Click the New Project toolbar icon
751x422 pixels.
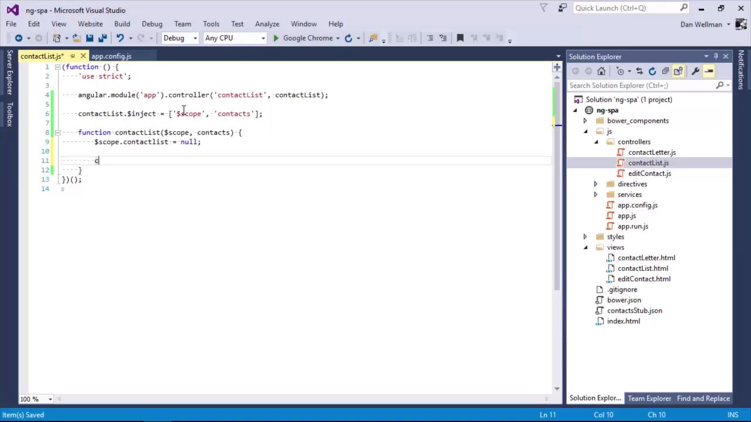click(57, 38)
